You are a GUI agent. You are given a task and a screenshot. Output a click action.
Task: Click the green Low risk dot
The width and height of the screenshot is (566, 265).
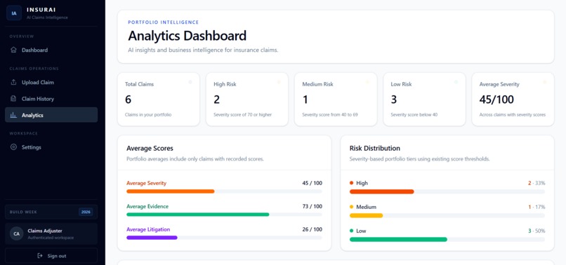pyautogui.click(x=352, y=231)
